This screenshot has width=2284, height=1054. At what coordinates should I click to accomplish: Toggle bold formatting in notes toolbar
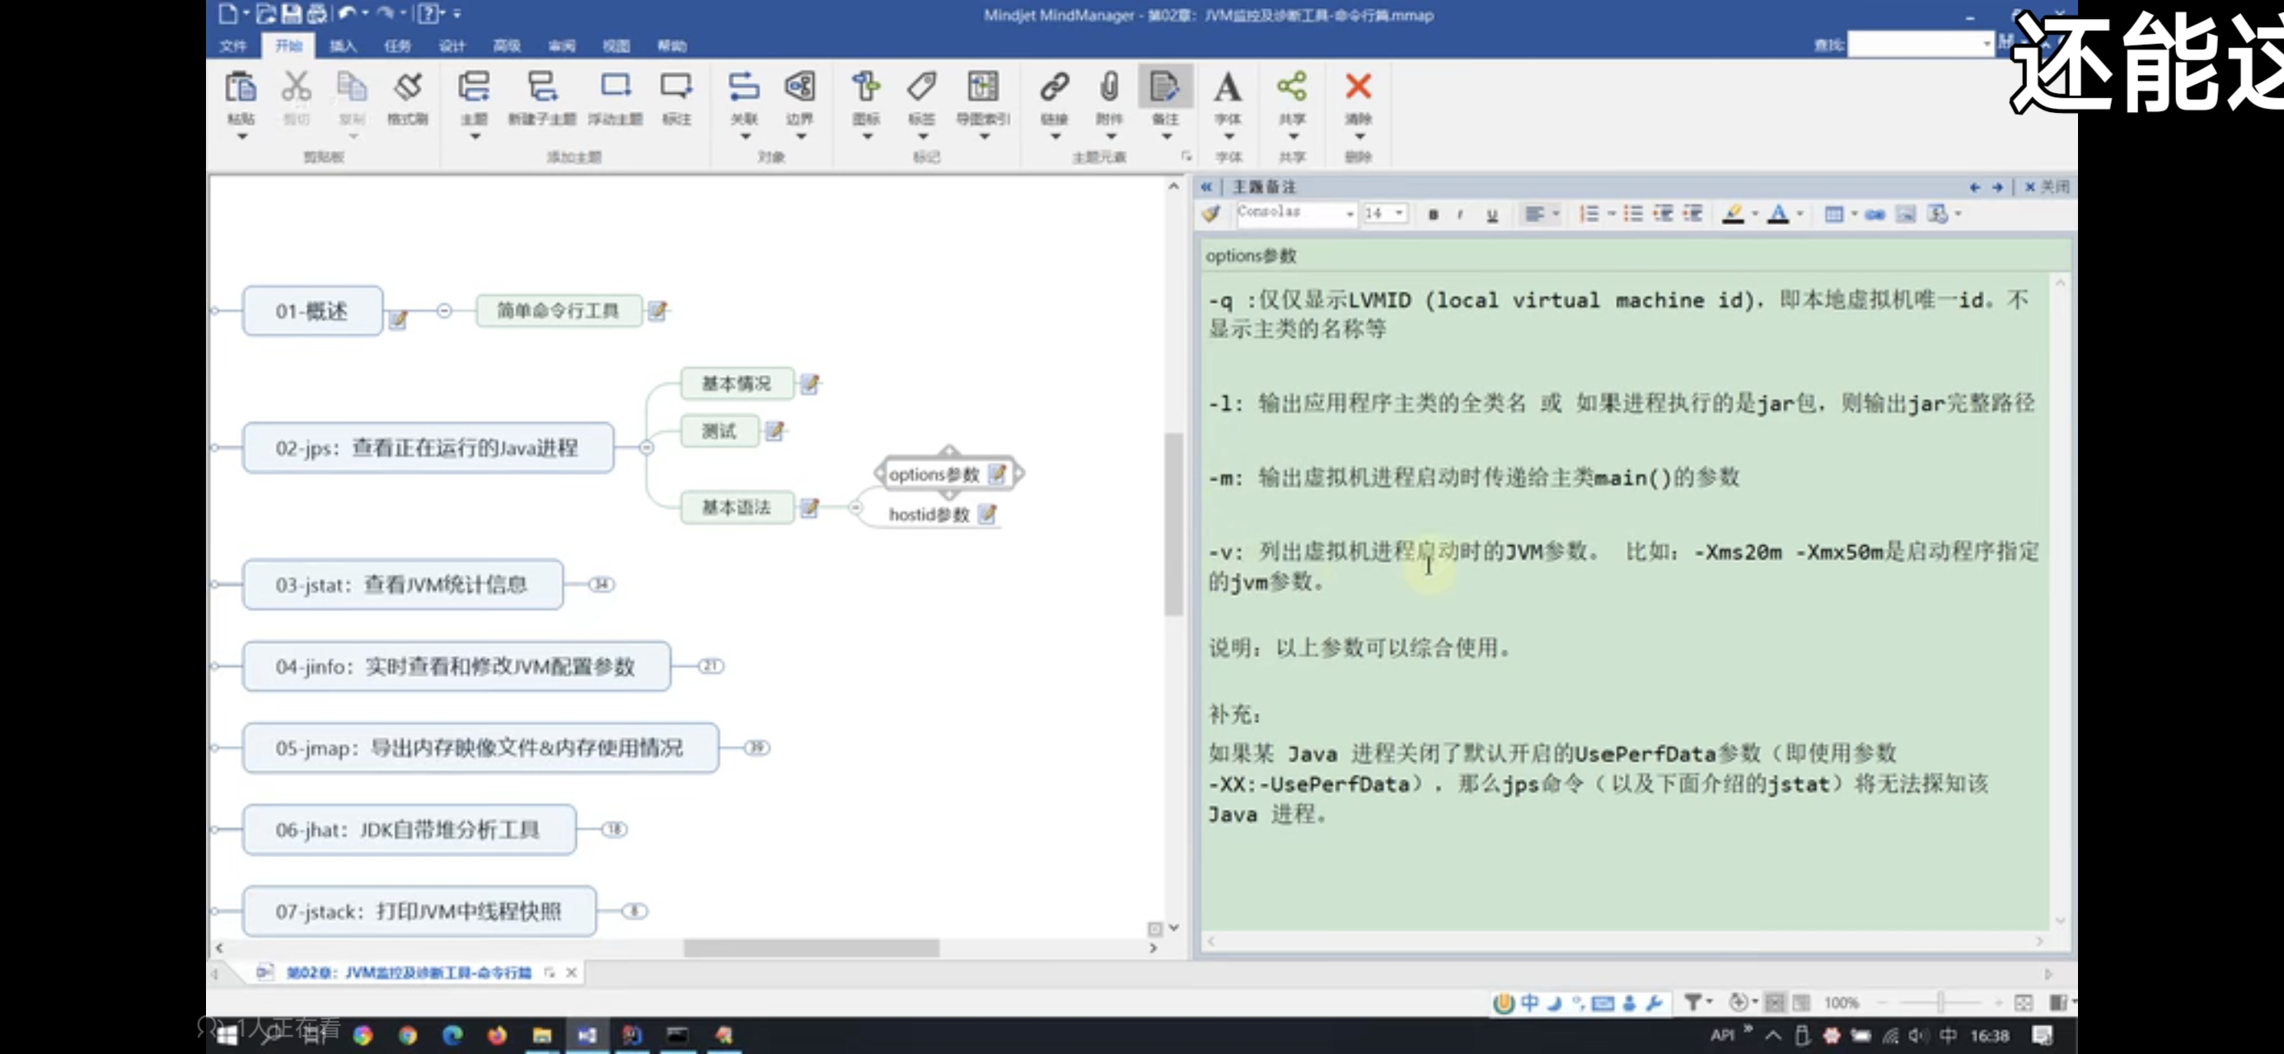click(1433, 215)
